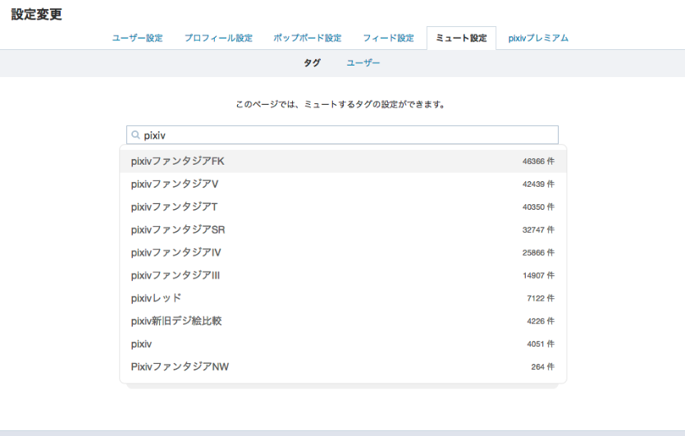Click the 14907 件 count

[x=538, y=275]
